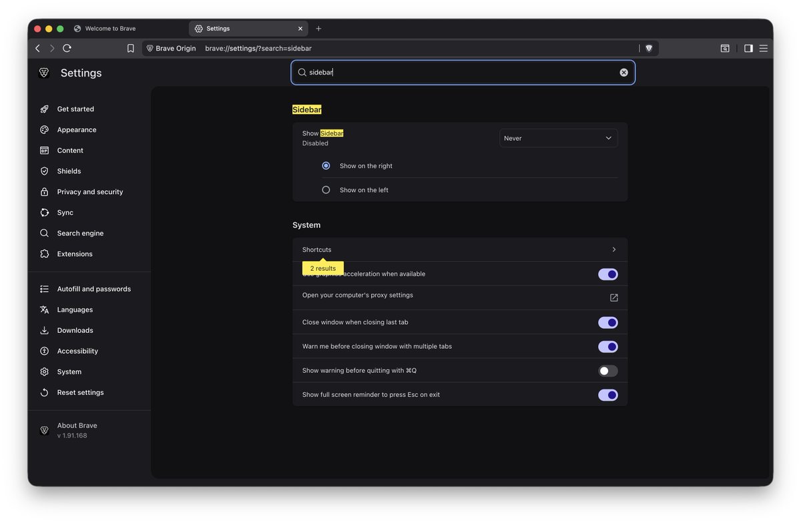Toggle graphics acceleration when available
Image resolution: width=801 pixels, height=523 pixels.
607,274
